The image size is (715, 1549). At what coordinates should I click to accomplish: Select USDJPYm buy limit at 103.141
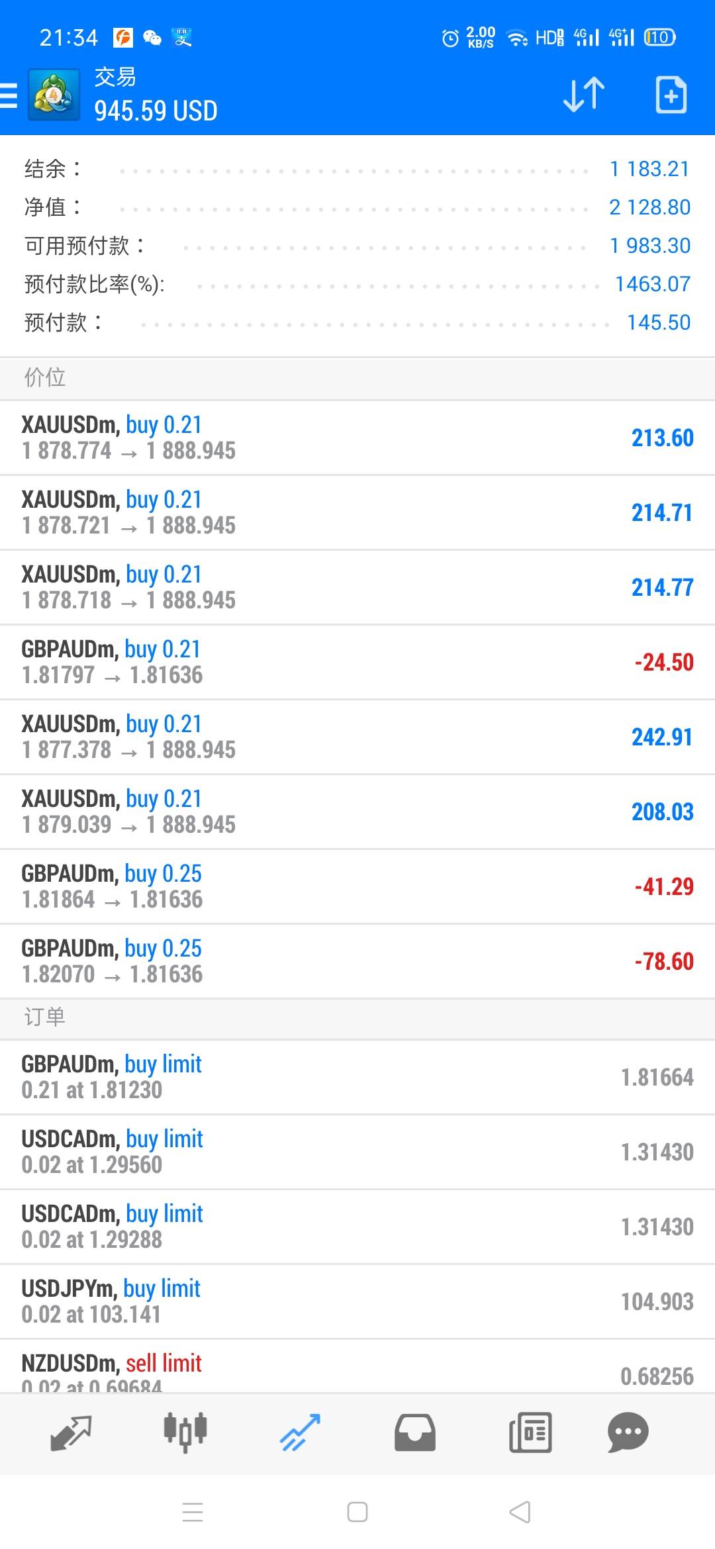(358, 1301)
